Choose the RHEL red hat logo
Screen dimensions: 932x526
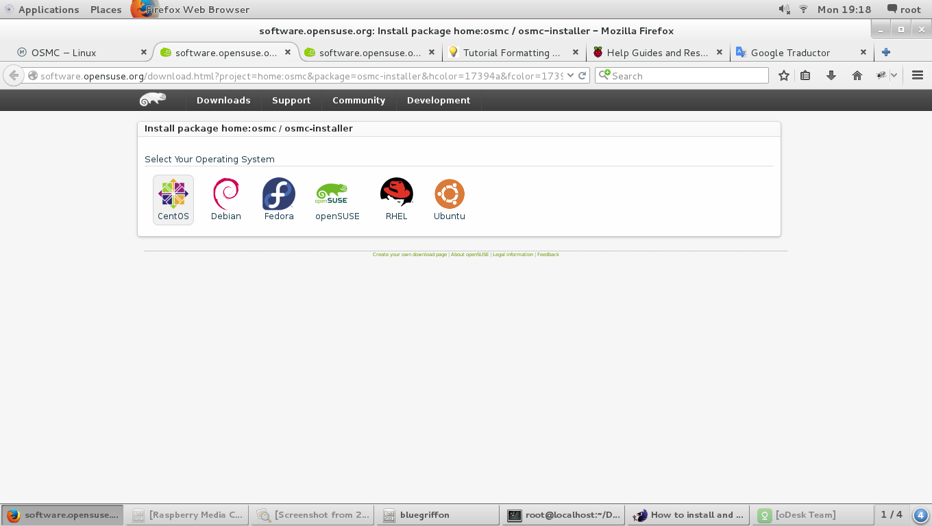397,192
